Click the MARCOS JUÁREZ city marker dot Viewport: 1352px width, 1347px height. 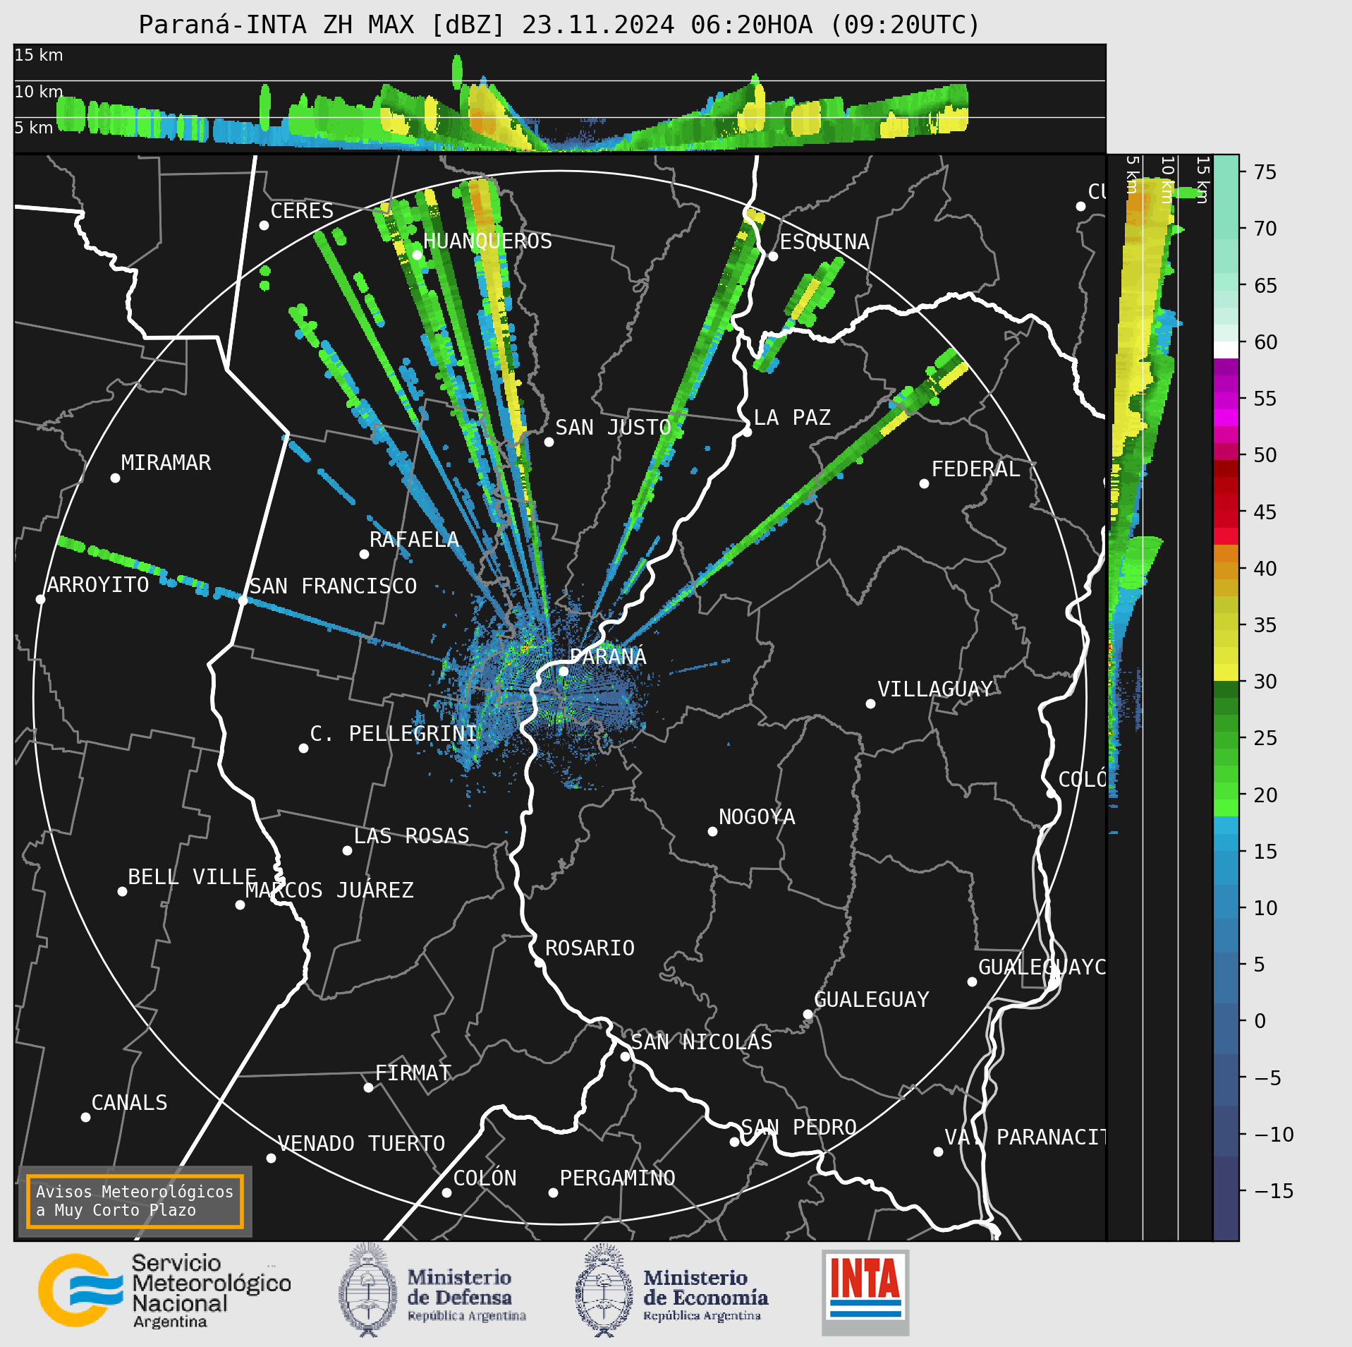point(240,905)
